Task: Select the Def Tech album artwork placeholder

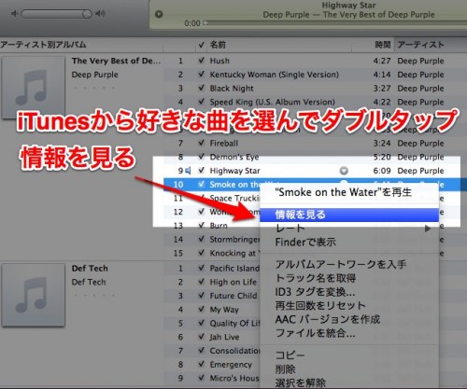Action: (x=33, y=295)
